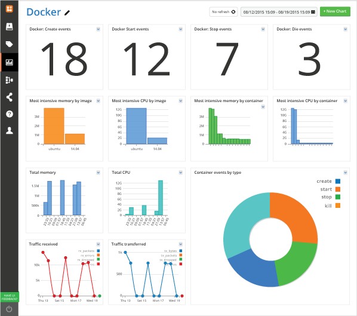
Task: Click tallest teal bar in Total CPU
Action: tap(161, 198)
